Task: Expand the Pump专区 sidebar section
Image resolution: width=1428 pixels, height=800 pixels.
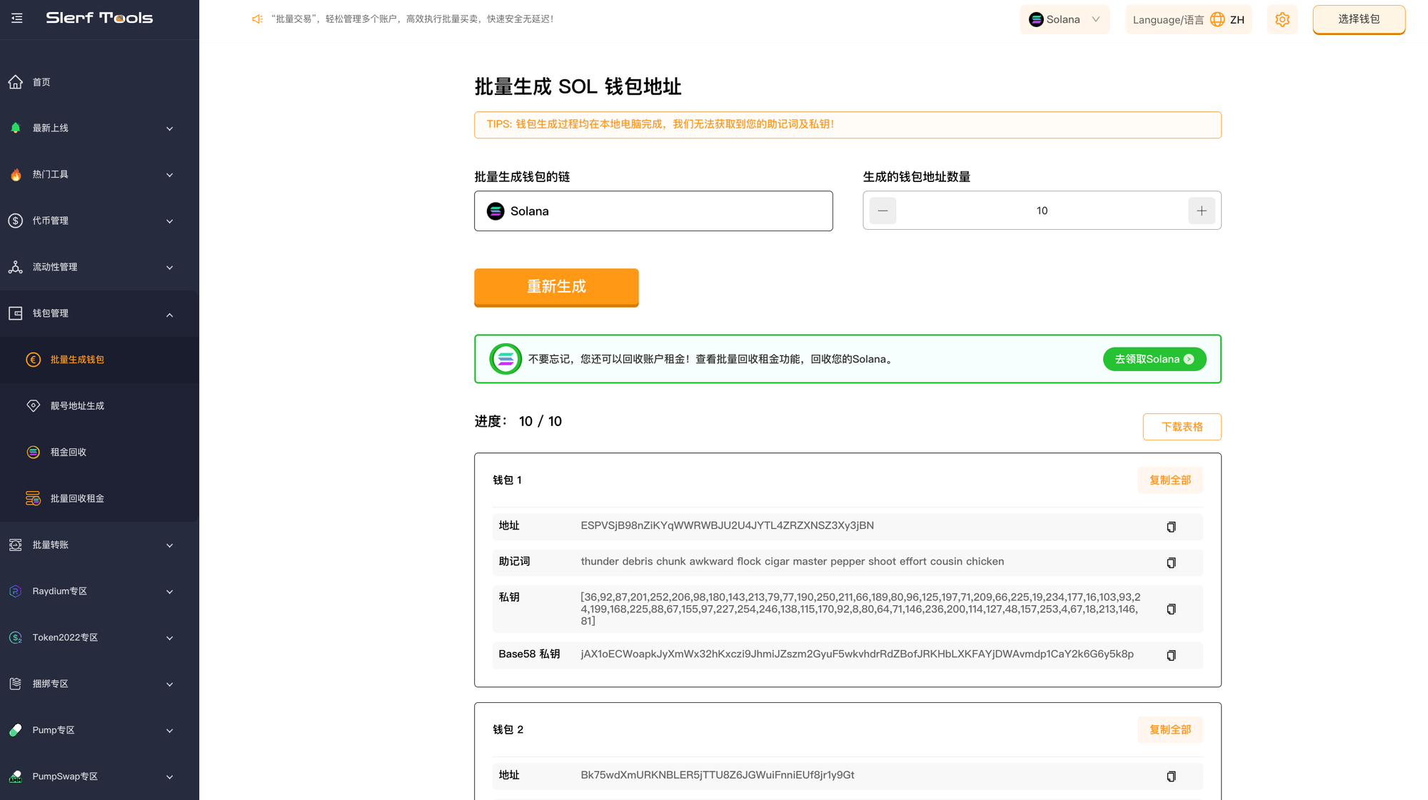Action: [x=99, y=731]
